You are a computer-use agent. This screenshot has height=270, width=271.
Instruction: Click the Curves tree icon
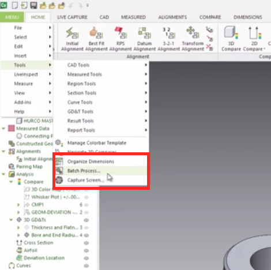tap(12, 265)
